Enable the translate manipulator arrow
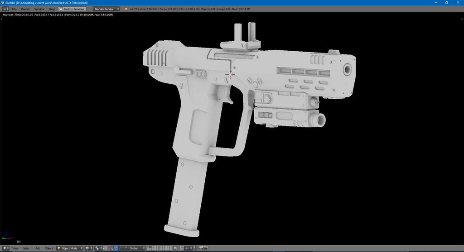Image resolution: width=464 pixels, height=252 pixels. 116,248
